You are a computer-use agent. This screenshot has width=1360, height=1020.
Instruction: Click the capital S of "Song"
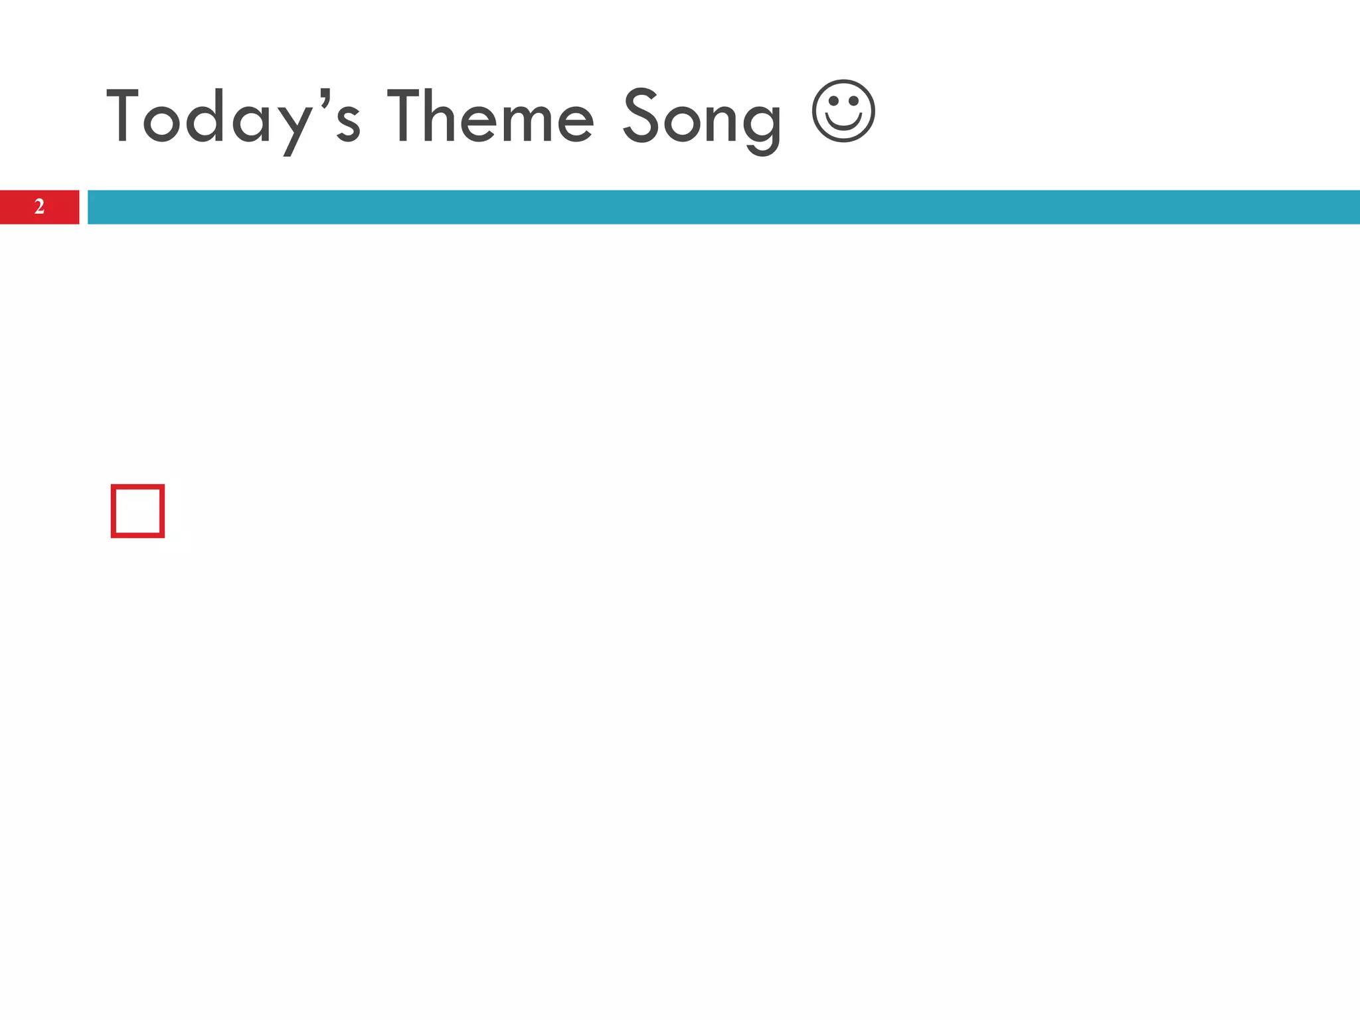click(x=640, y=116)
